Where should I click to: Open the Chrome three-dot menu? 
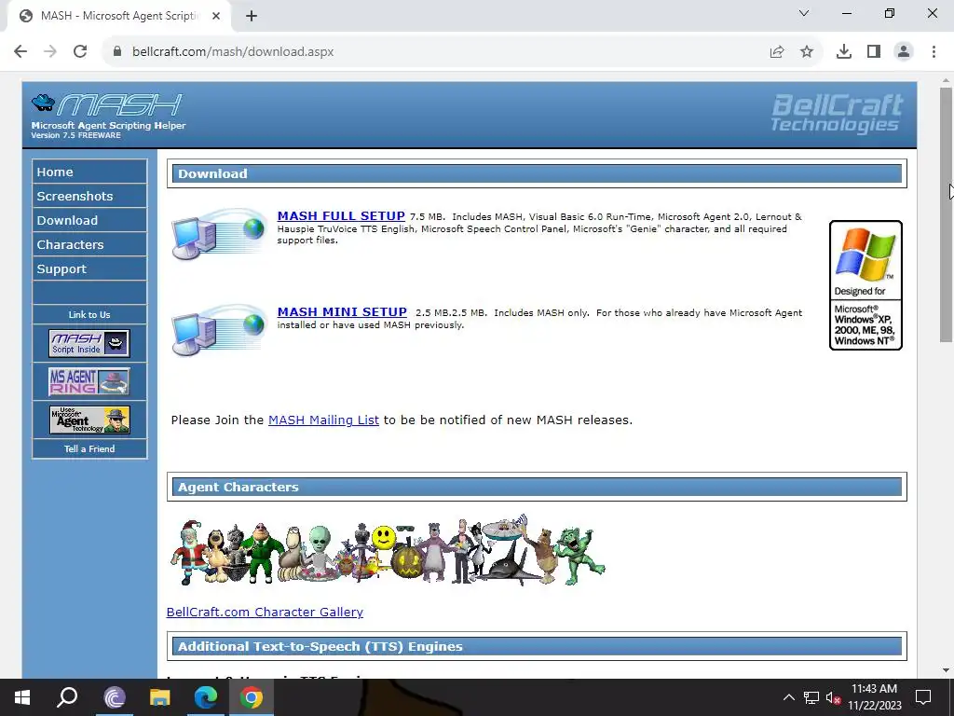[934, 52]
